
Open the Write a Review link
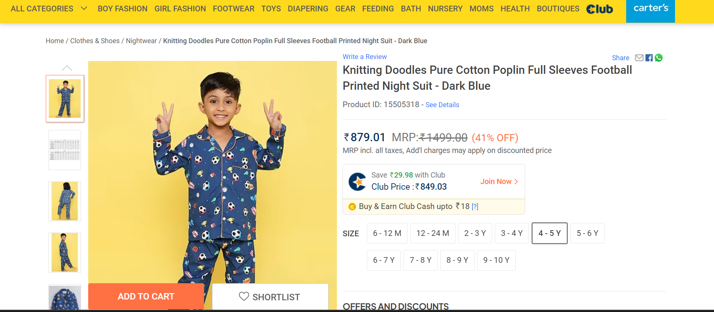(x=365, y=57)
